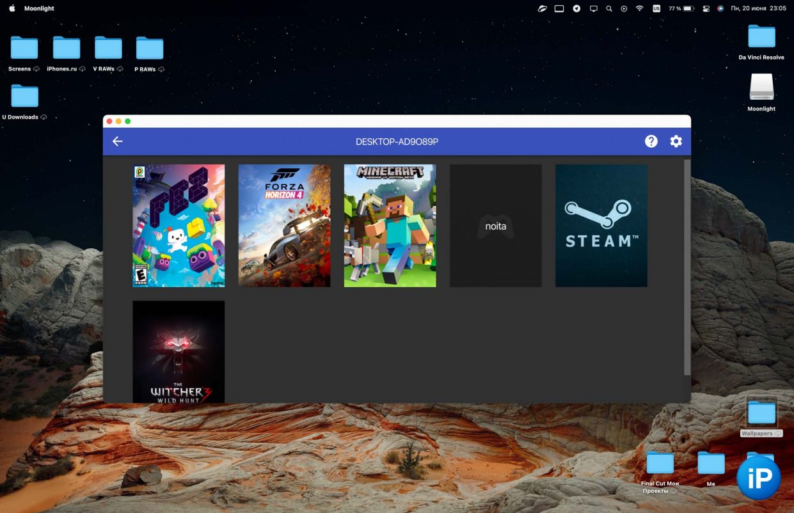
Task: Click the planet-shaped menu bar icon
Action: click(543, 8)
